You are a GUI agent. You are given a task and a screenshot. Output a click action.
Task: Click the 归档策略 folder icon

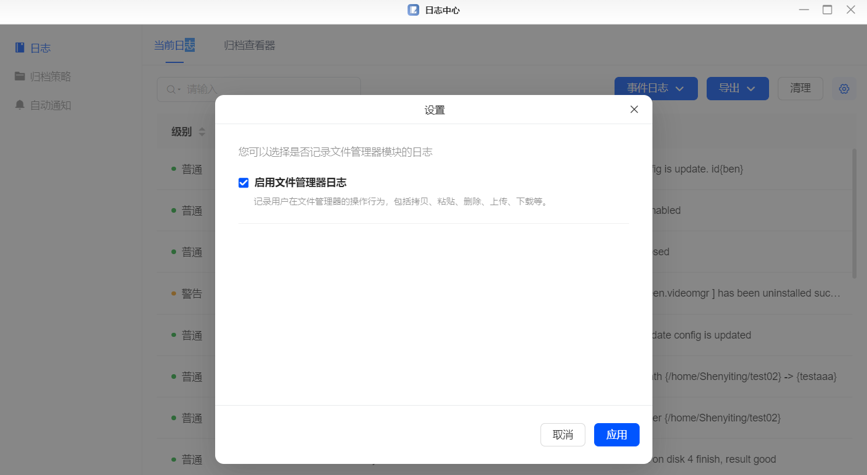(x=20, y=76)
